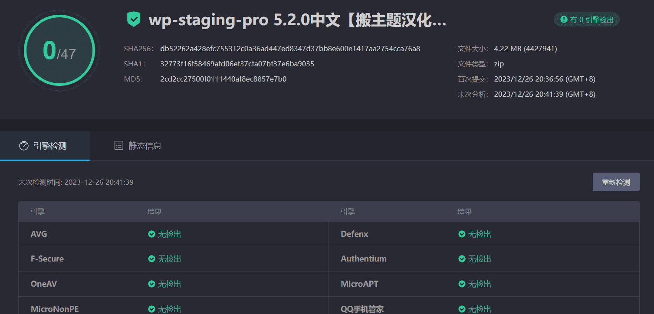
Task: Click the list icon on 静态信息 tab
Action: 118,146
